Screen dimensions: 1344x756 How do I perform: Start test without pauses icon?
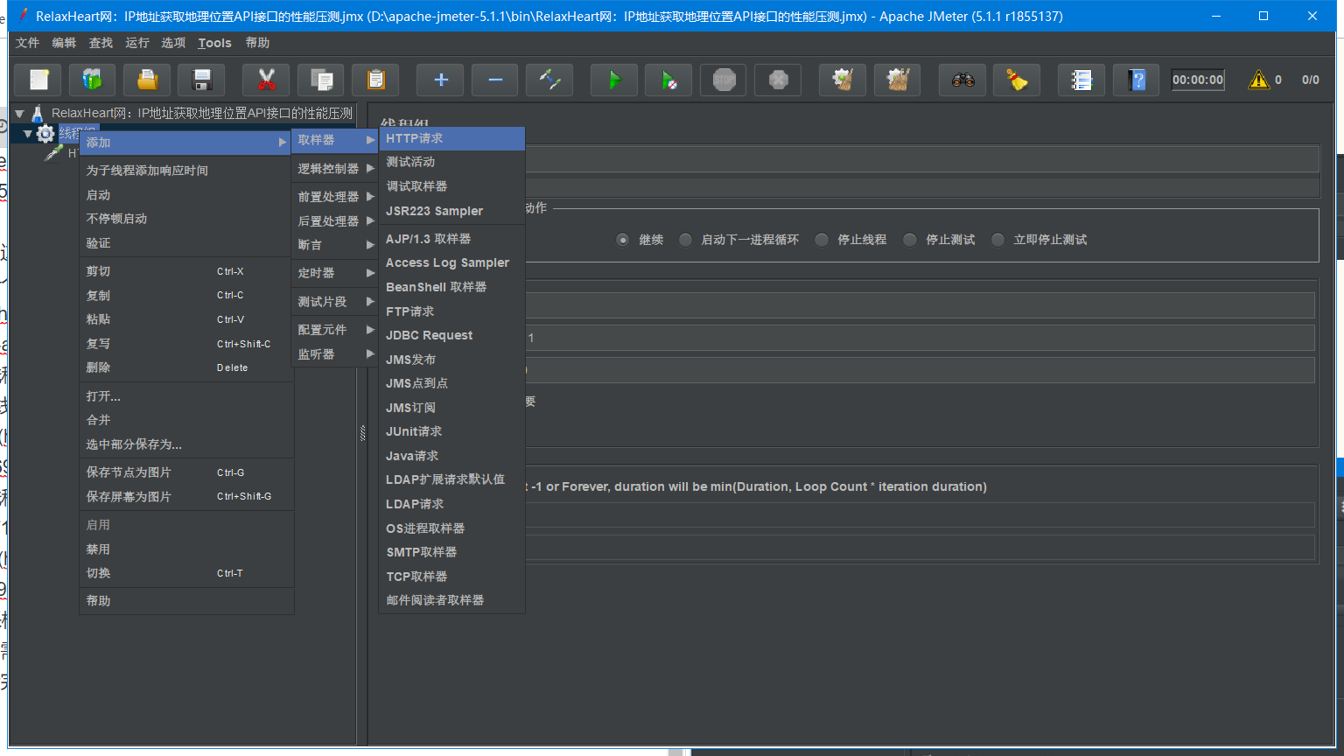668,80
